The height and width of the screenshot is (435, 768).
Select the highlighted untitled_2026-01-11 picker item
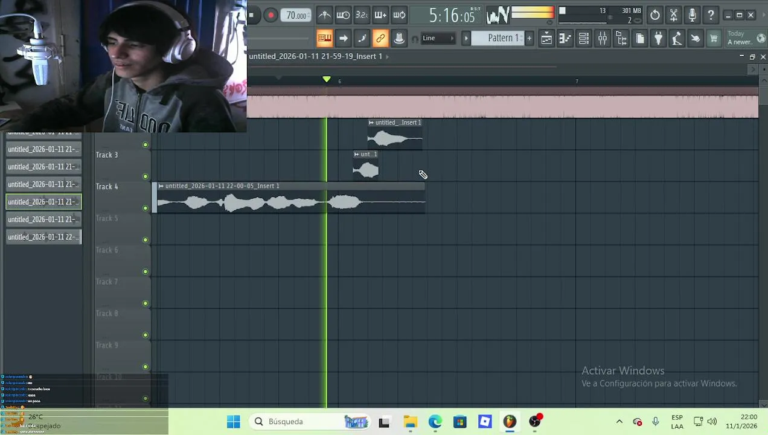click(x=43, y=202)
